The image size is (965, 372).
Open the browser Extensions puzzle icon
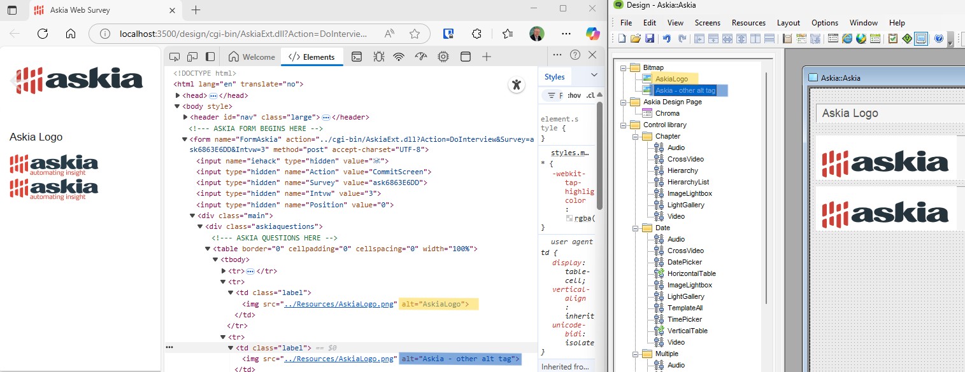[476, 34]
